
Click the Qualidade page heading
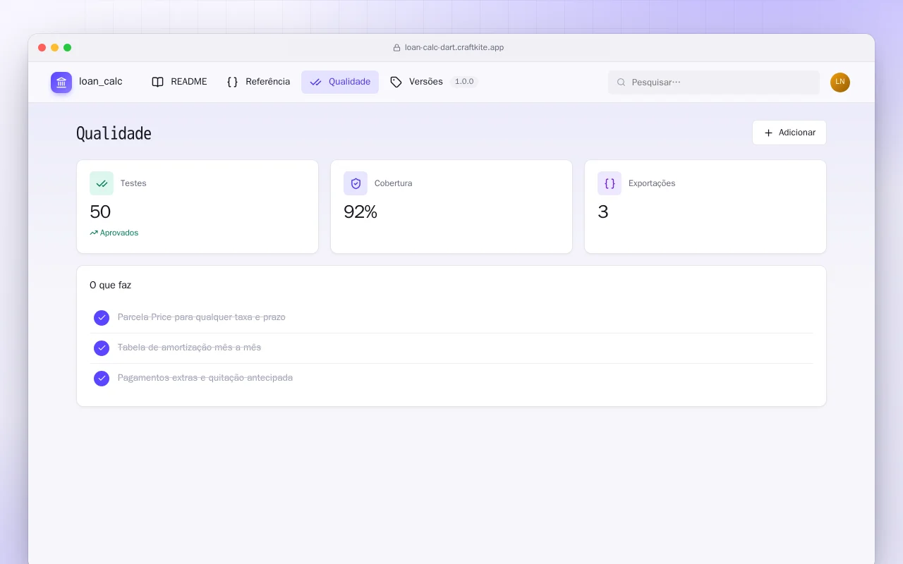114,133
